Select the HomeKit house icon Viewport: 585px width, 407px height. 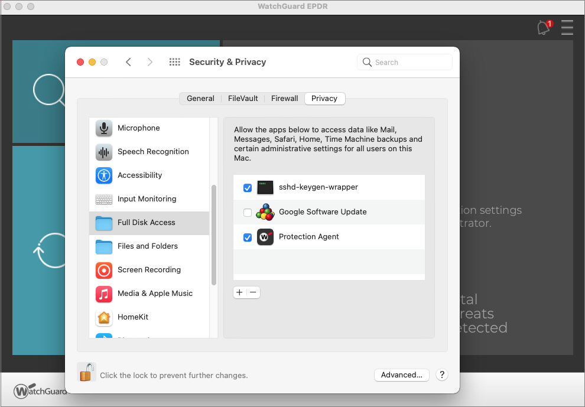(103, 317)
